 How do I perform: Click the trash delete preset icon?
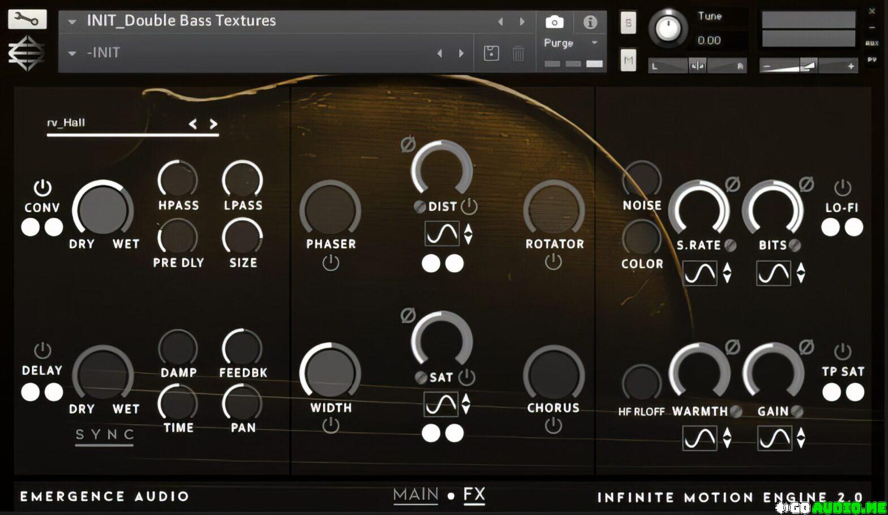pyautogui.click(x=518, y=53)
